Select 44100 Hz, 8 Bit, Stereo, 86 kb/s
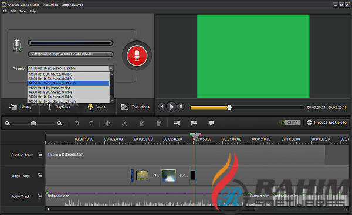 pyautogui.click(x=68, y=74)
